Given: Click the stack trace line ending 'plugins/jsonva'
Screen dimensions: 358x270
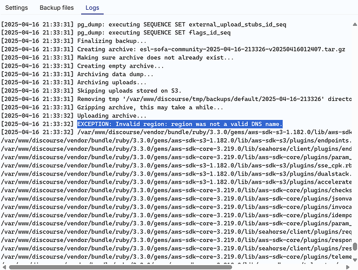Looking at the screenshot, I should click(x=176, y=199).
